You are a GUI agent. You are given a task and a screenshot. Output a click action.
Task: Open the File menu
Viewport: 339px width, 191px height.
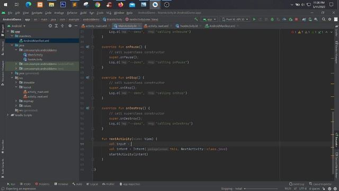click(x=10, y=13)
